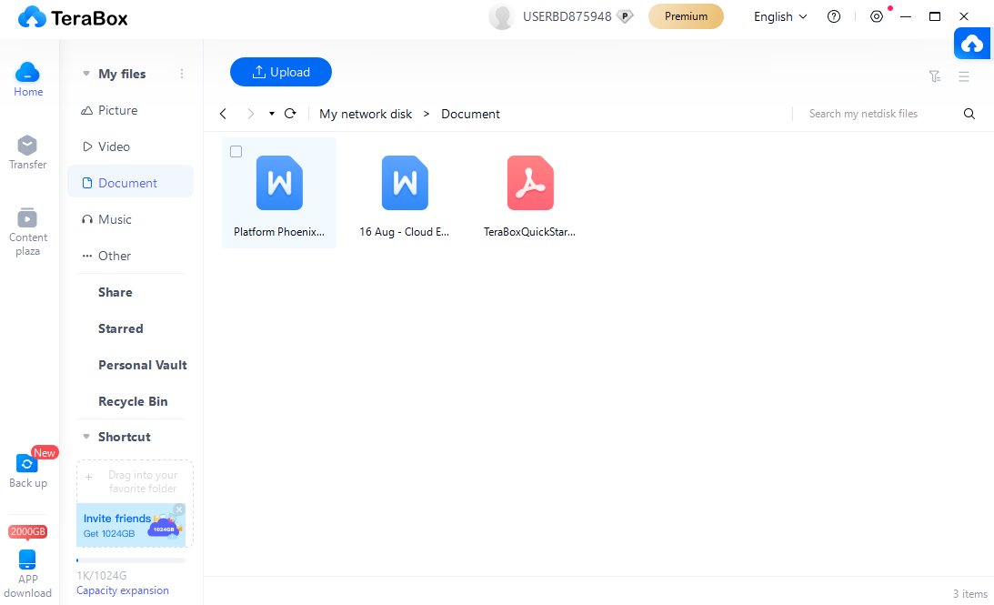Click the TeraBox logo

tap(73, 18)
